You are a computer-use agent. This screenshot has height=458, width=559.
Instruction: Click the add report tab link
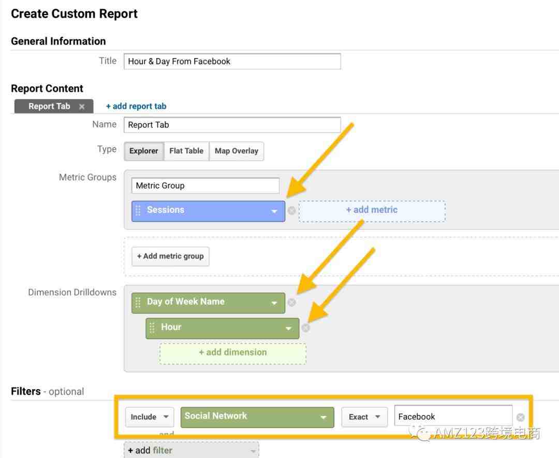pos(136,106)
